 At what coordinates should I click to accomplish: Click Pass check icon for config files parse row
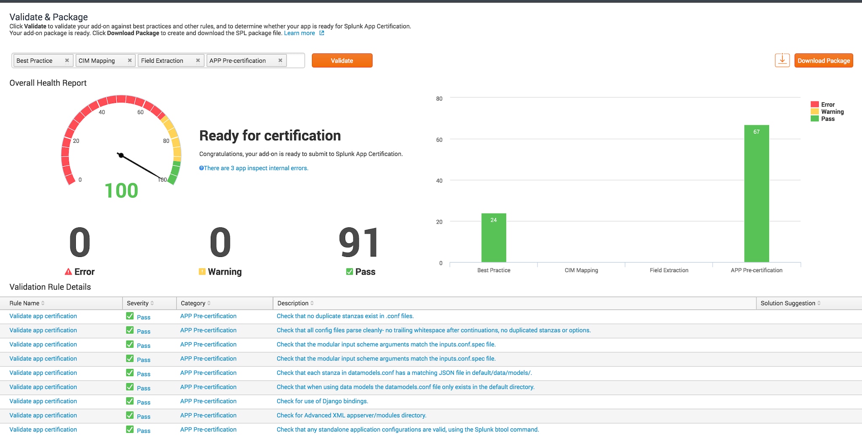point(130,330)
